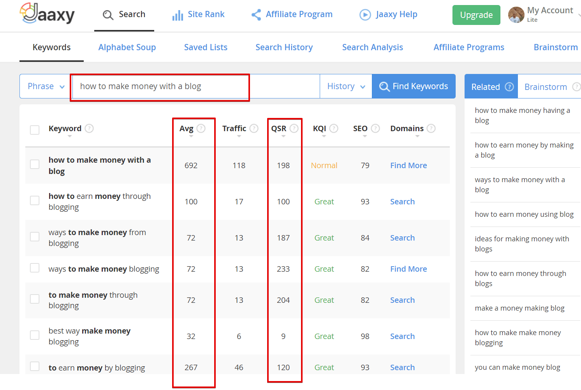Click Search domains link for 'best way make money blogging'

pos(402,336)
